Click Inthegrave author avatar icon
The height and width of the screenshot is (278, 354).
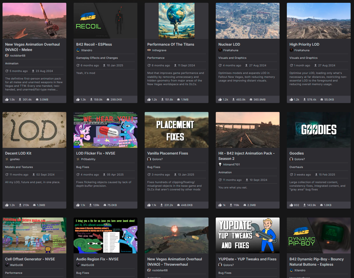tap(149, 50)
